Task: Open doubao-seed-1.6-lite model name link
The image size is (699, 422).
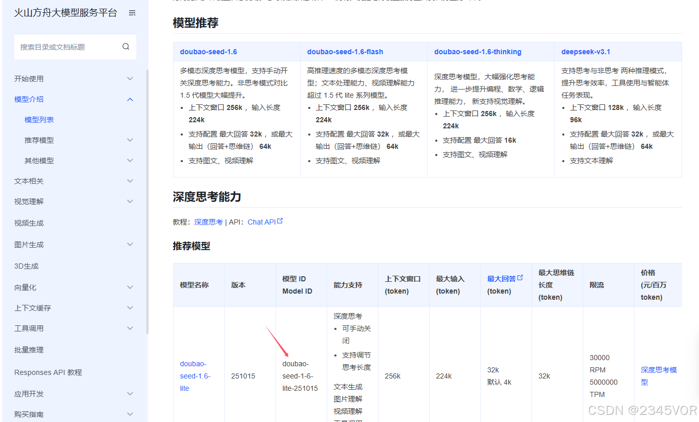Action: click(x=195, y=376)
